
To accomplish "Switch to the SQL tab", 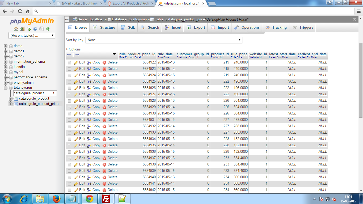I will coord(128,27).
